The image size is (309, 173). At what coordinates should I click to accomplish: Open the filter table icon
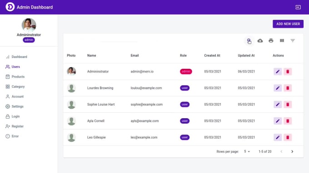coord(293,41)
